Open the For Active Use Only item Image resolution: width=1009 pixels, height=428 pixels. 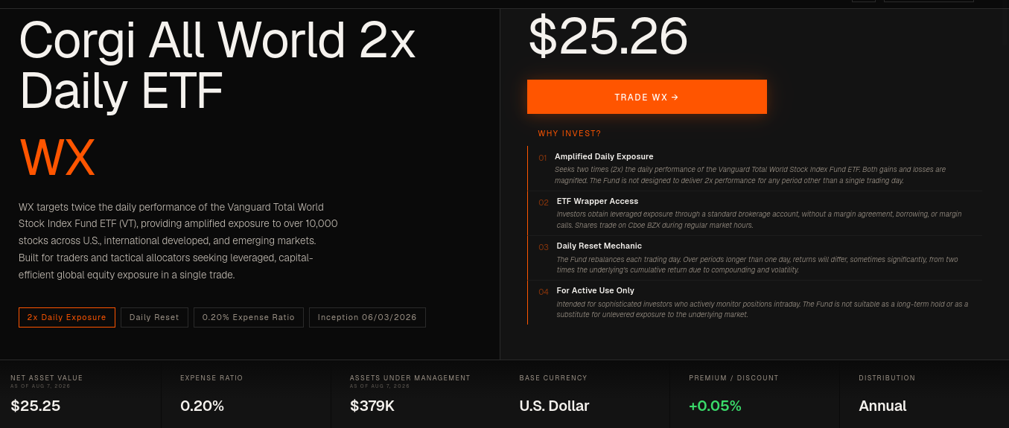(755, 302)
